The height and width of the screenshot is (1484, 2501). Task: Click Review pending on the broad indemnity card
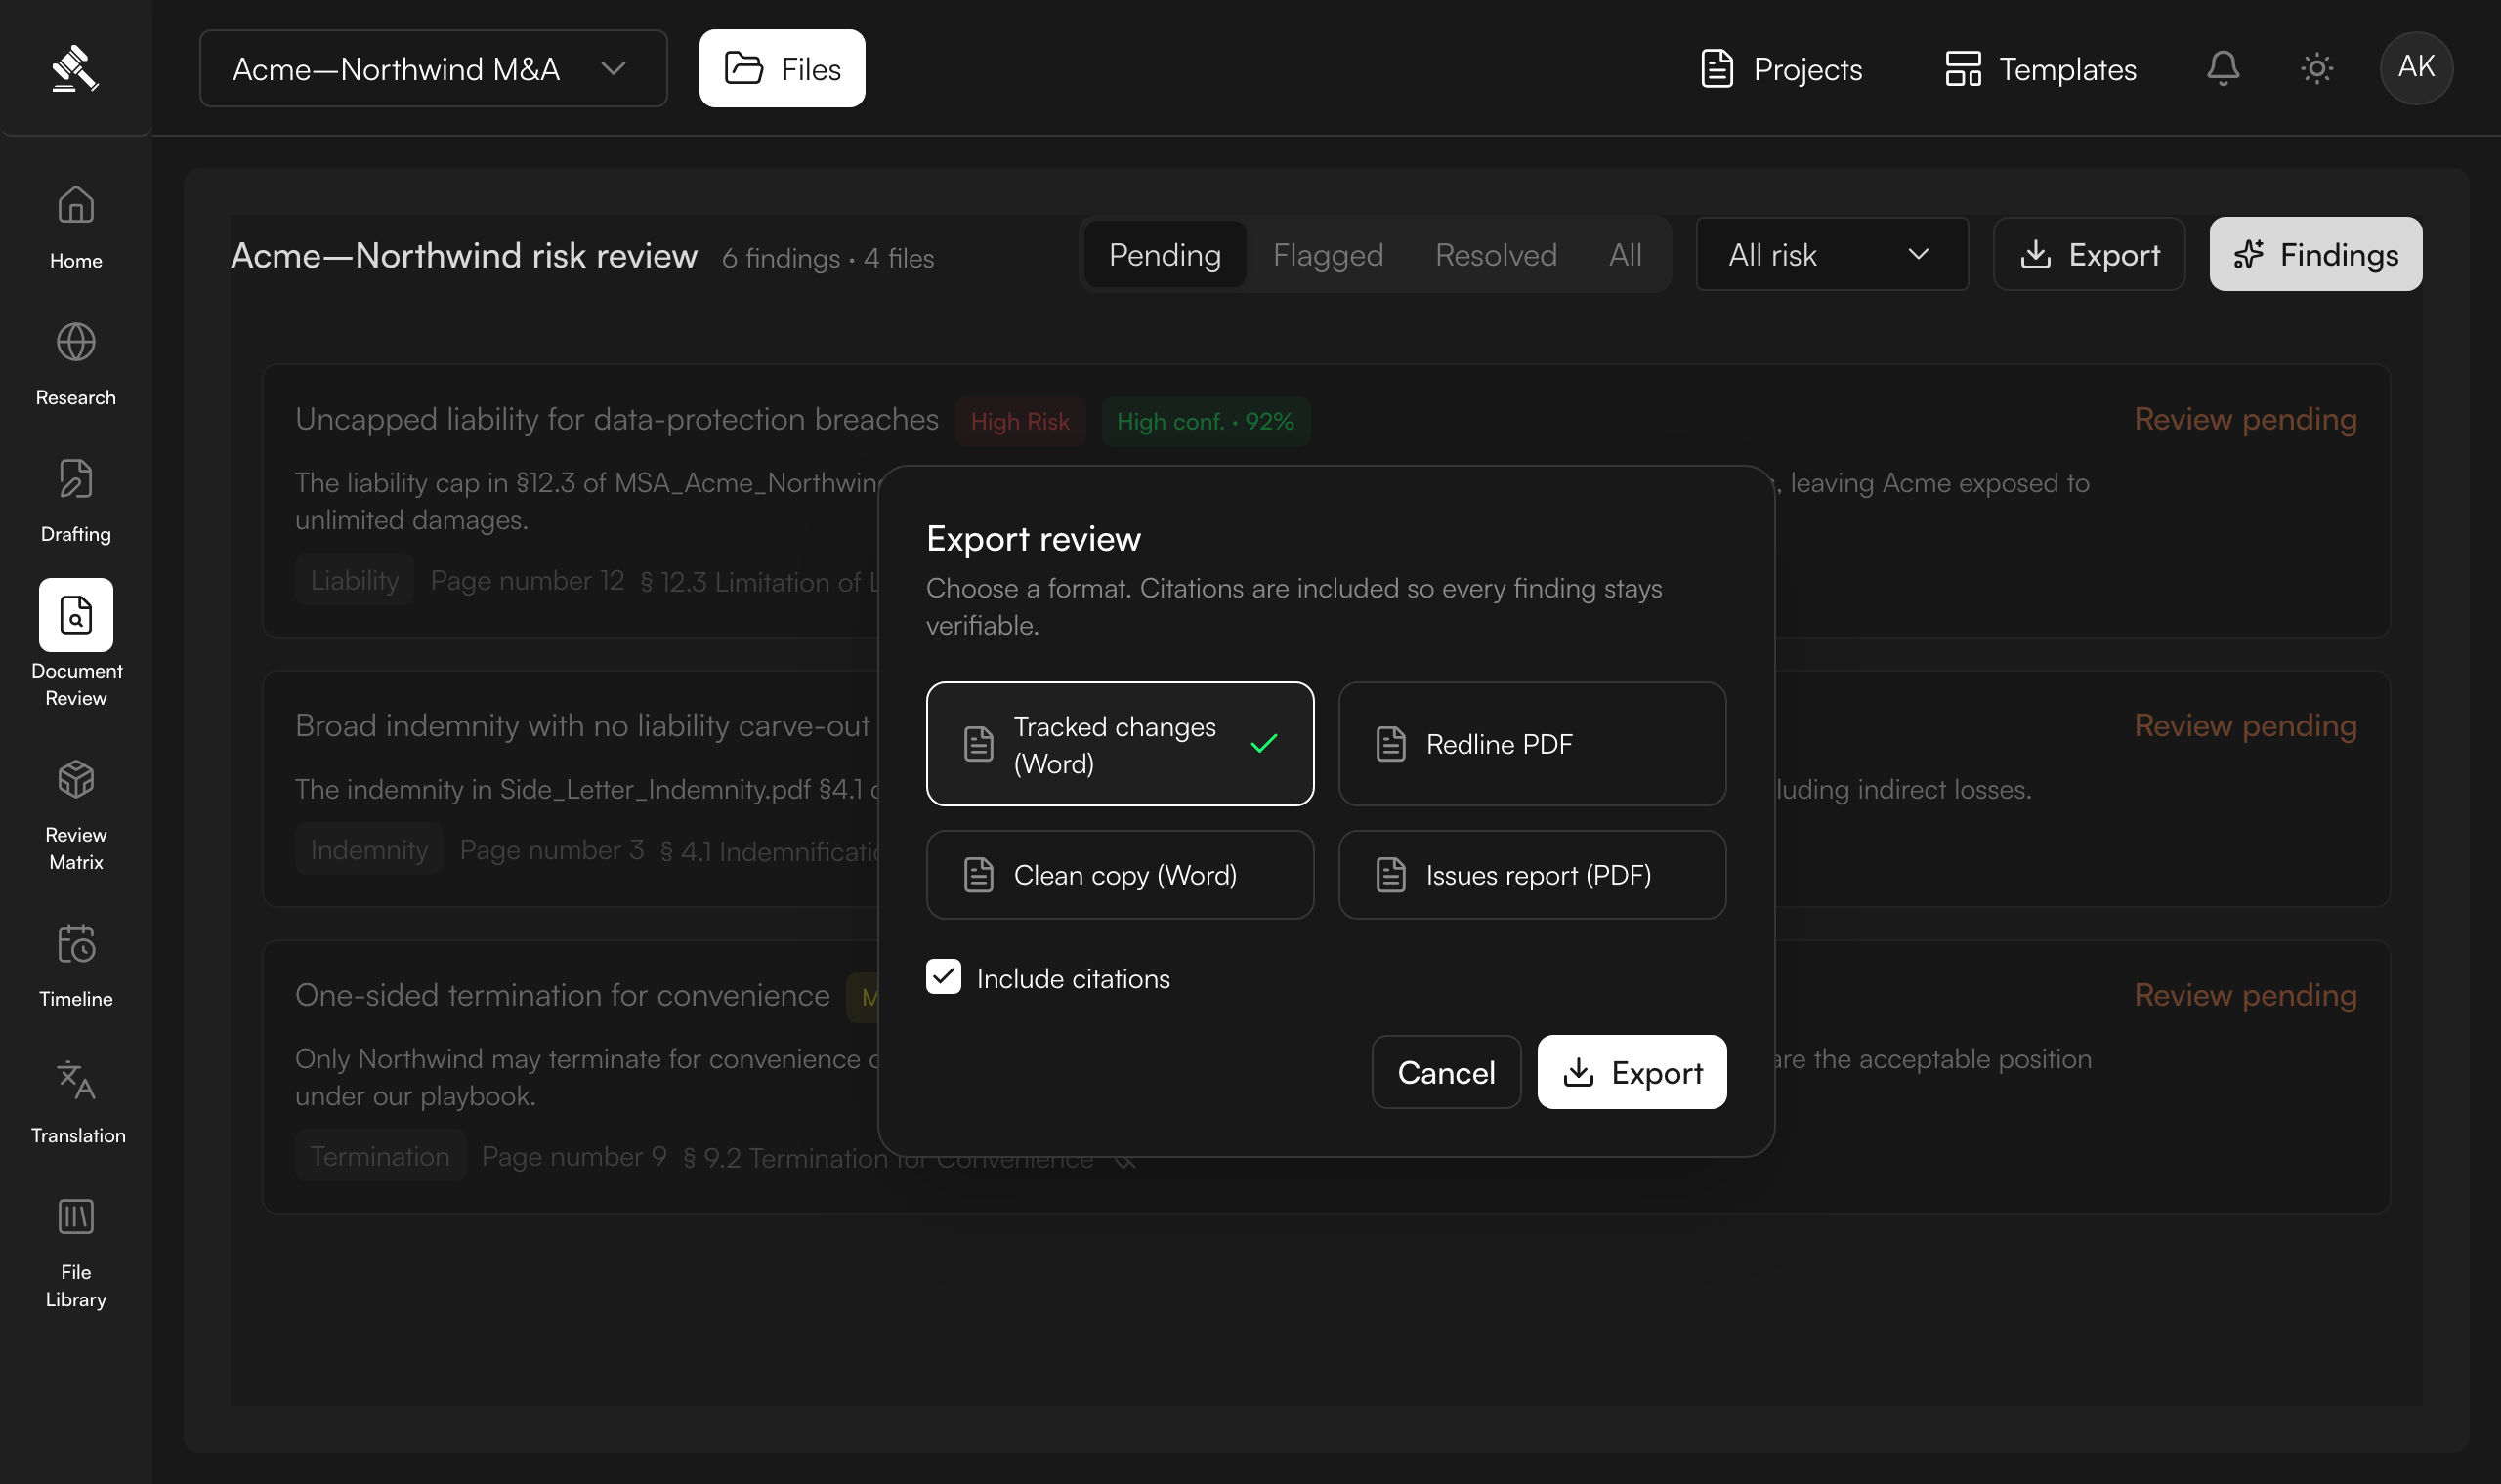pyautogui.click(x=2245, y=725)
